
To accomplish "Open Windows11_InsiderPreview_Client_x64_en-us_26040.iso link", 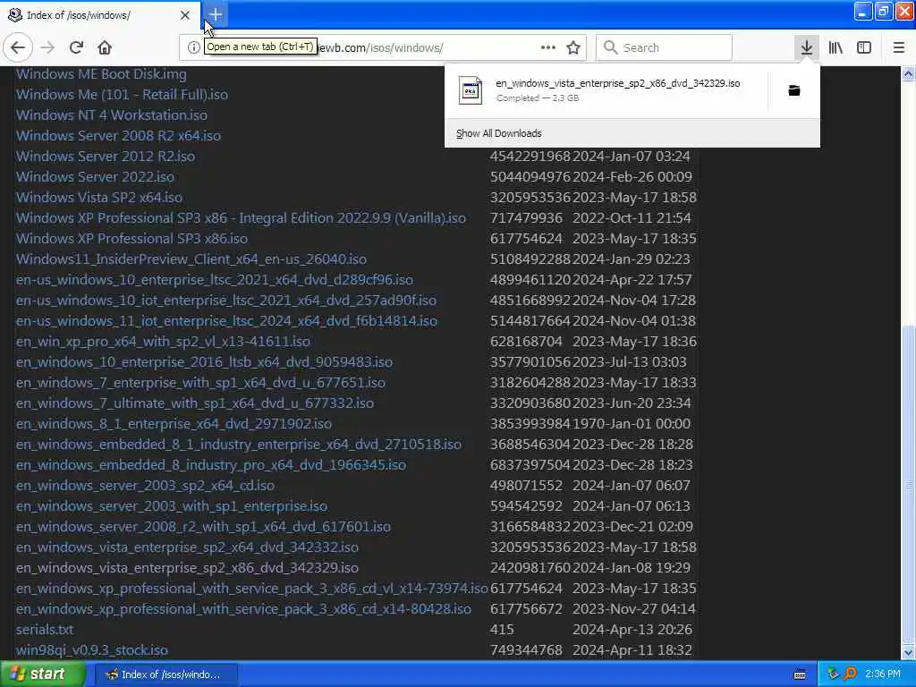I will click(191, 259).
